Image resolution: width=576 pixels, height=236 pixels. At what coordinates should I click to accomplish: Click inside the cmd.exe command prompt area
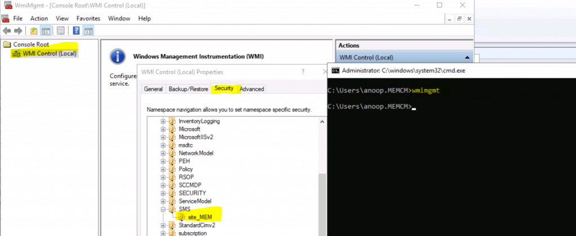coord(452,156)
